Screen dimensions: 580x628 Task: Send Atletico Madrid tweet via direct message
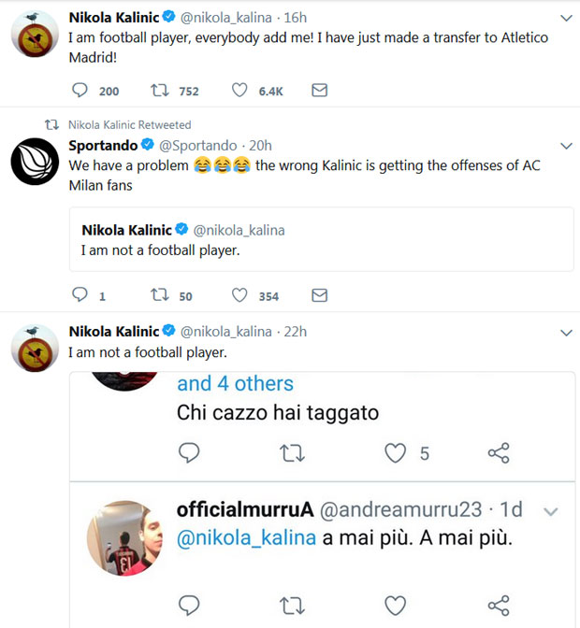click(x=319, y=91)
